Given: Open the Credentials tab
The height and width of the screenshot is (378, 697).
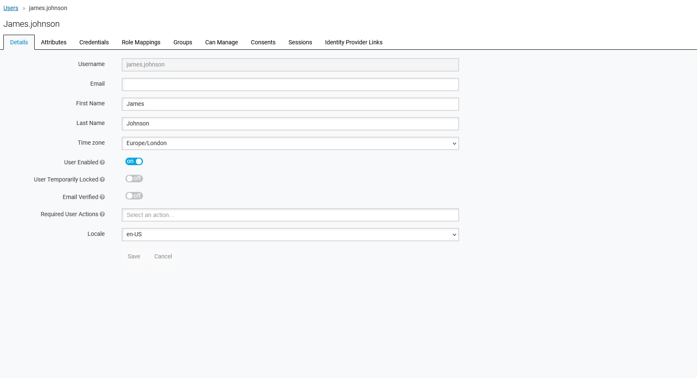Looking at the screenshot, I should 94,42.
